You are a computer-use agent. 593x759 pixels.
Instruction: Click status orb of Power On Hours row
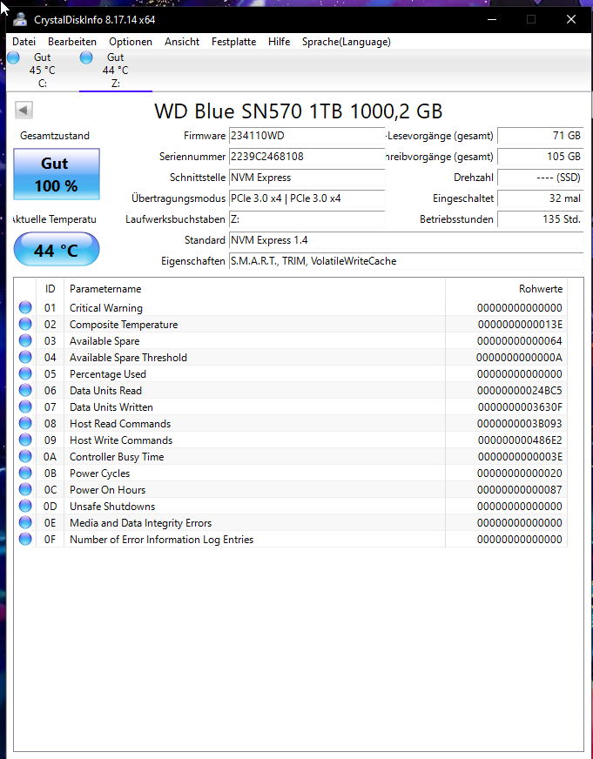(x=25, y=489)
